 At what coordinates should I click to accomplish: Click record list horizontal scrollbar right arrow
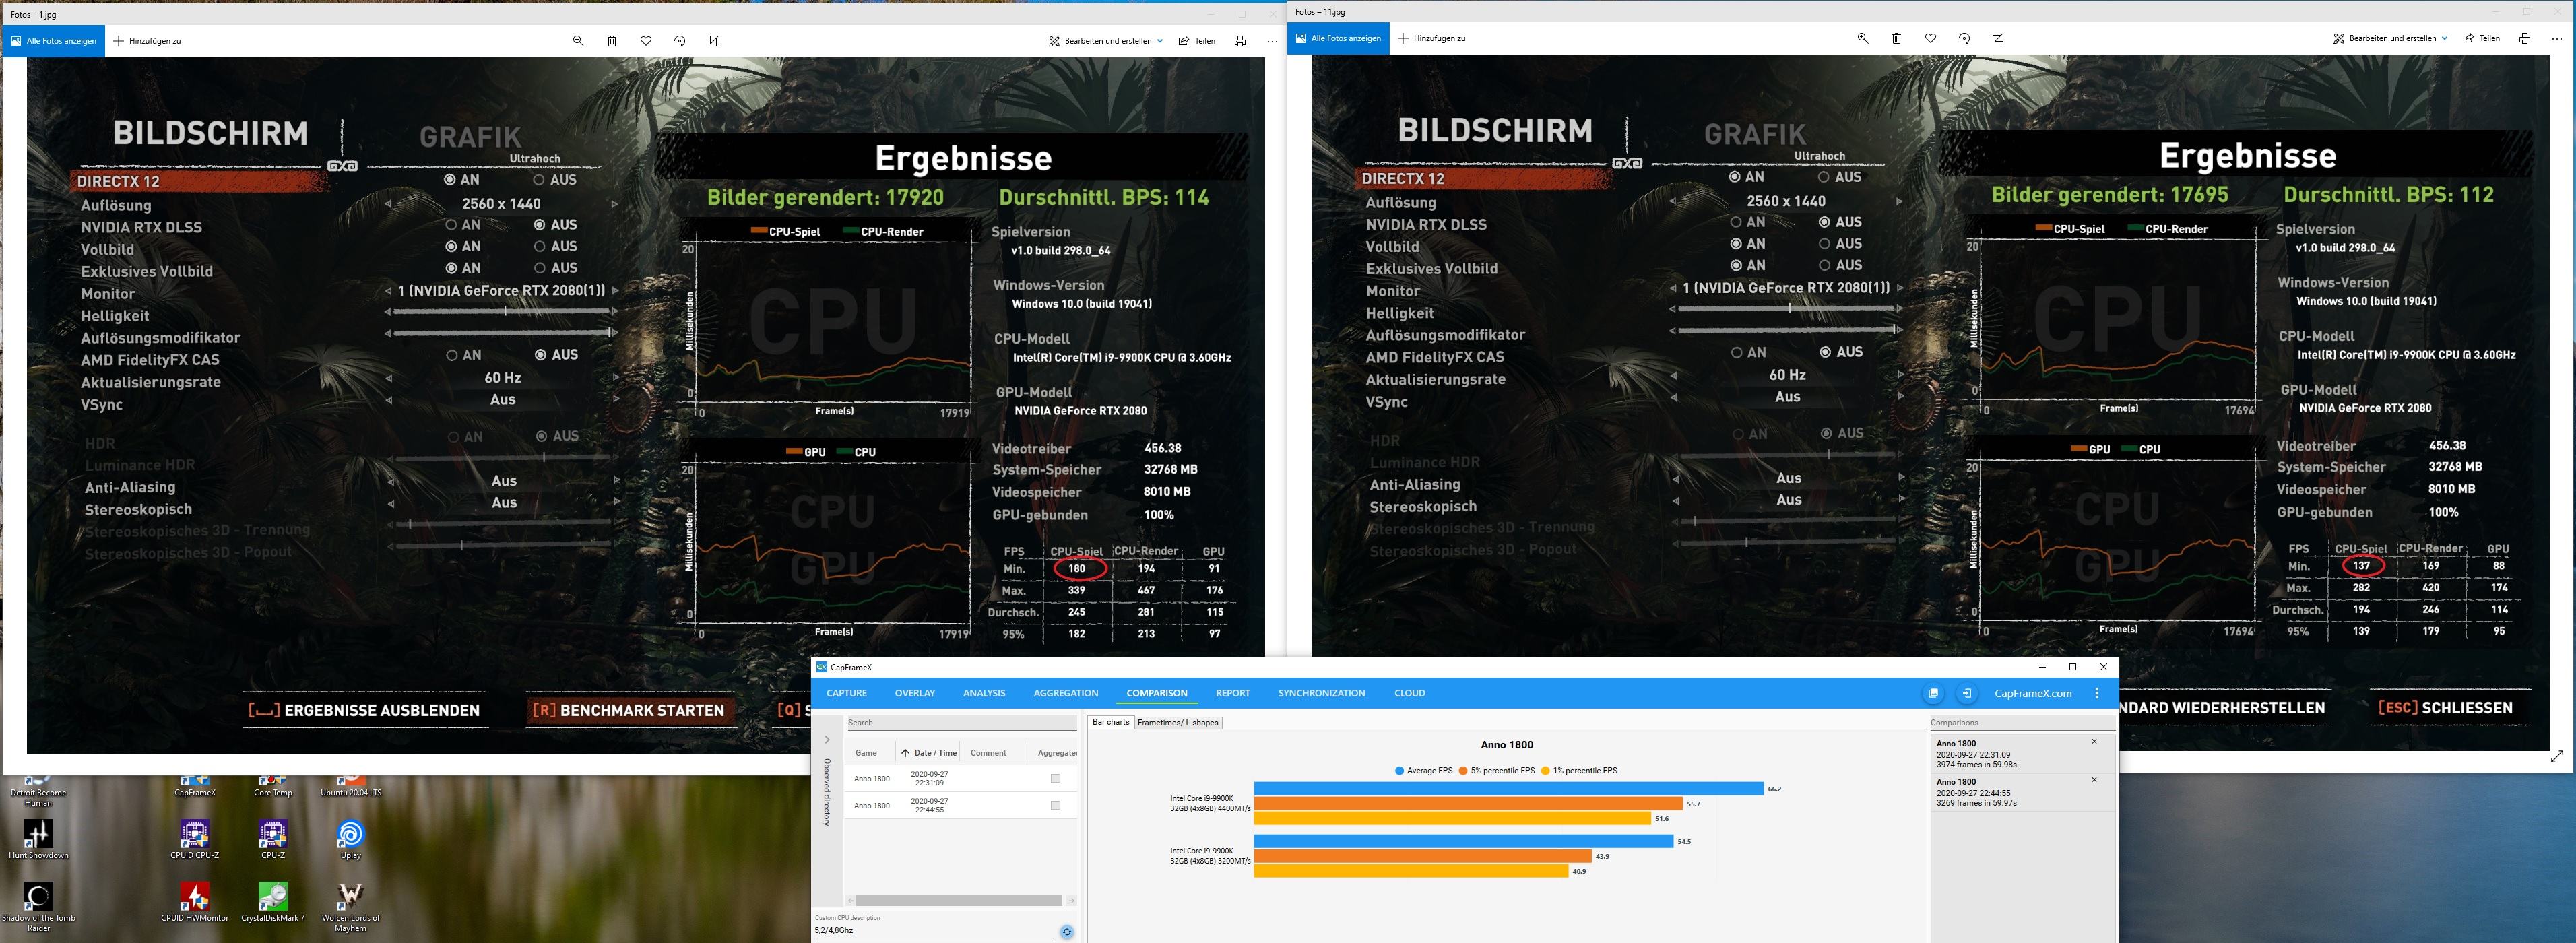point(1071,900)
